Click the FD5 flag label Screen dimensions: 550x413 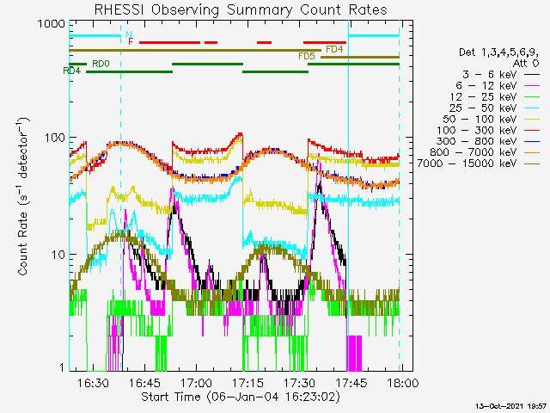pyautogui.click(x=307, y=56)
